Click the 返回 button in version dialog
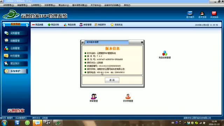224x126 pixels. point(112,80)
